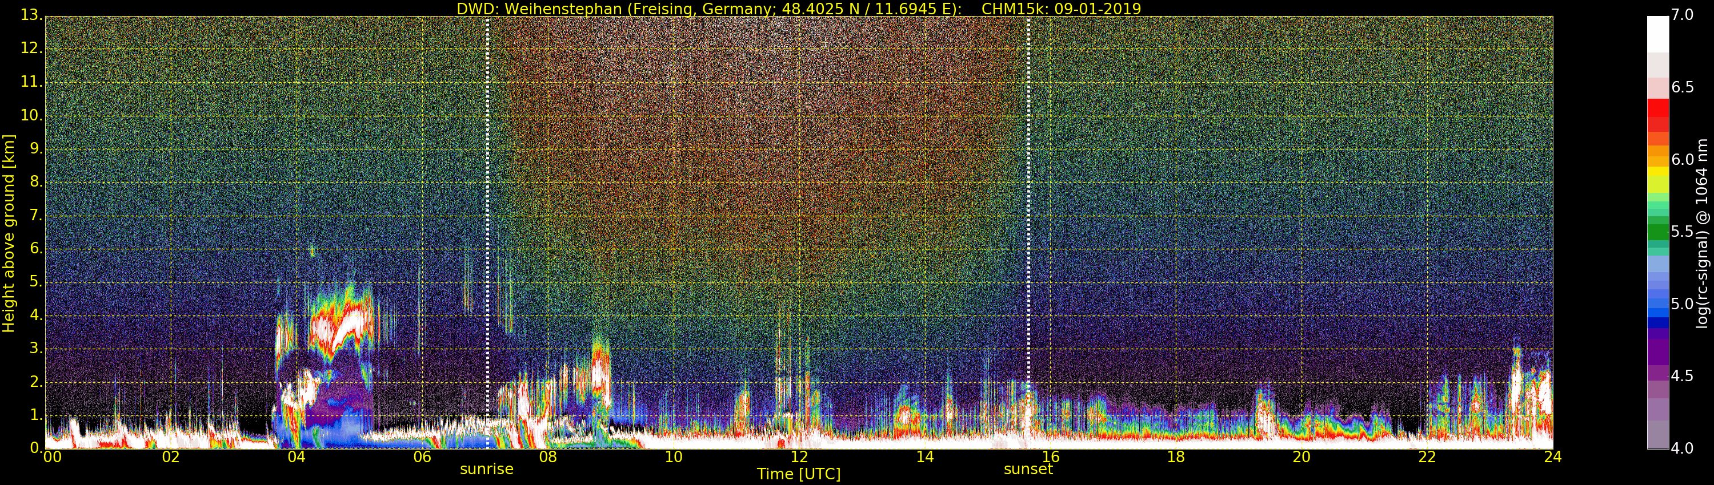Click the height axis tick label '9.'

tap(36, 149)
